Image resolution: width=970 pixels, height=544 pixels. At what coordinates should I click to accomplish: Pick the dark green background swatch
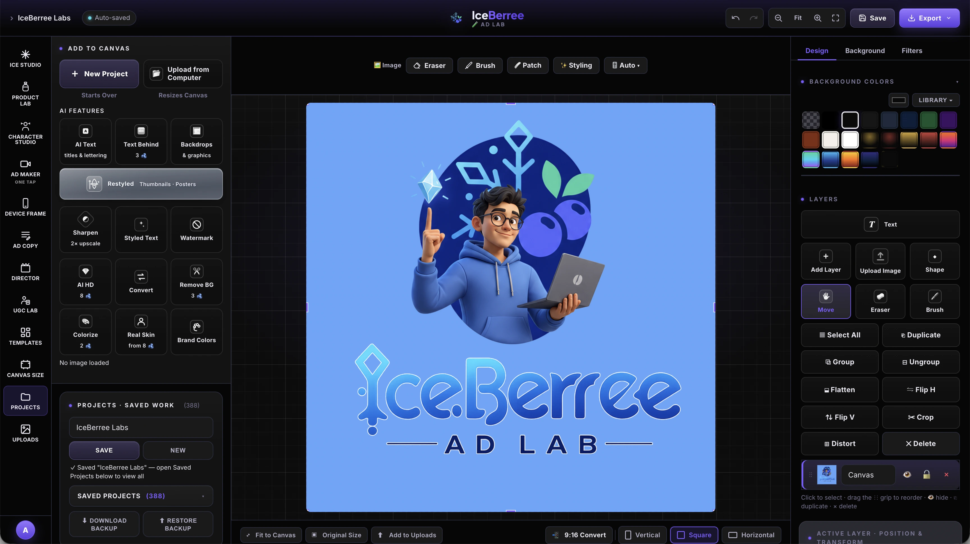click(928, 120)
